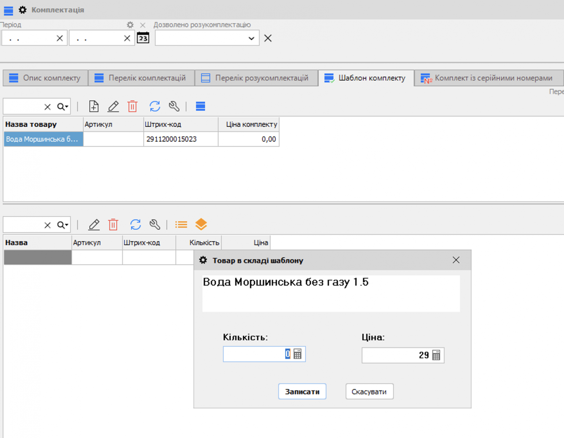
Task: Select the Вода Моршинська row in the table
Action: pyautogui.click(x=43, y=139)
